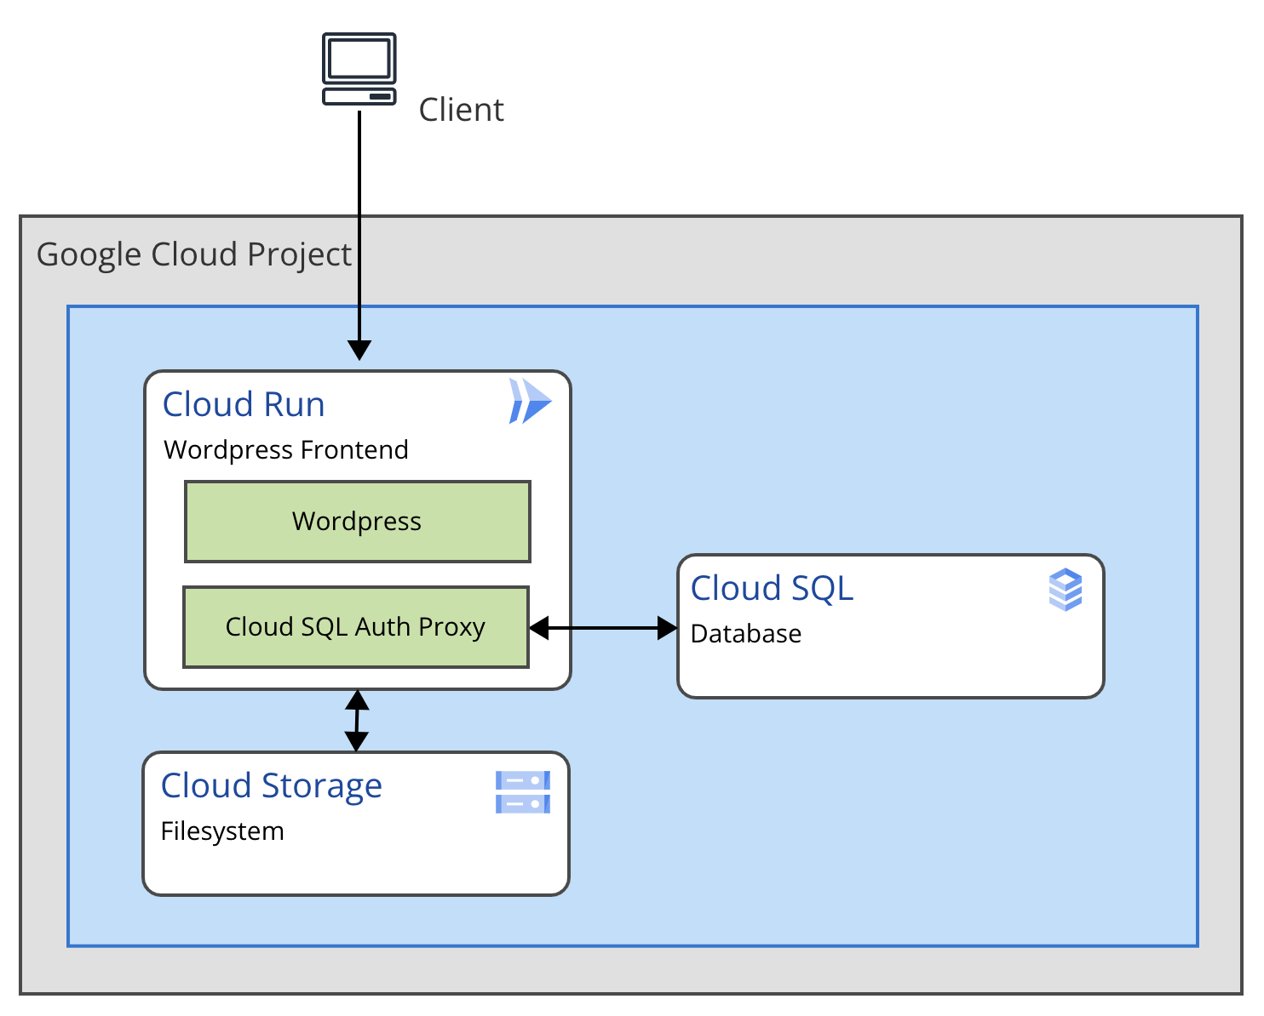Select the Cloud SQL Auth Proxy box
1264x1016 pixels.
[356, 627]
